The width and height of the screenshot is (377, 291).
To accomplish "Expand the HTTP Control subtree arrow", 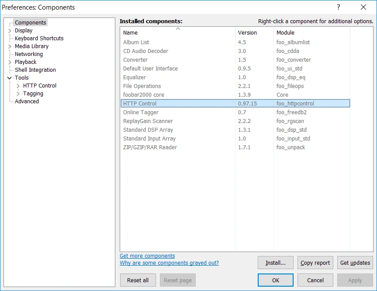I will 18,86.
